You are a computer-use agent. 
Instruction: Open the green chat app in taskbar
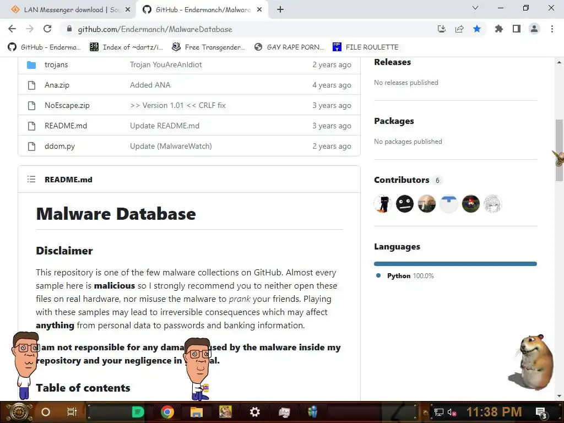138,412
